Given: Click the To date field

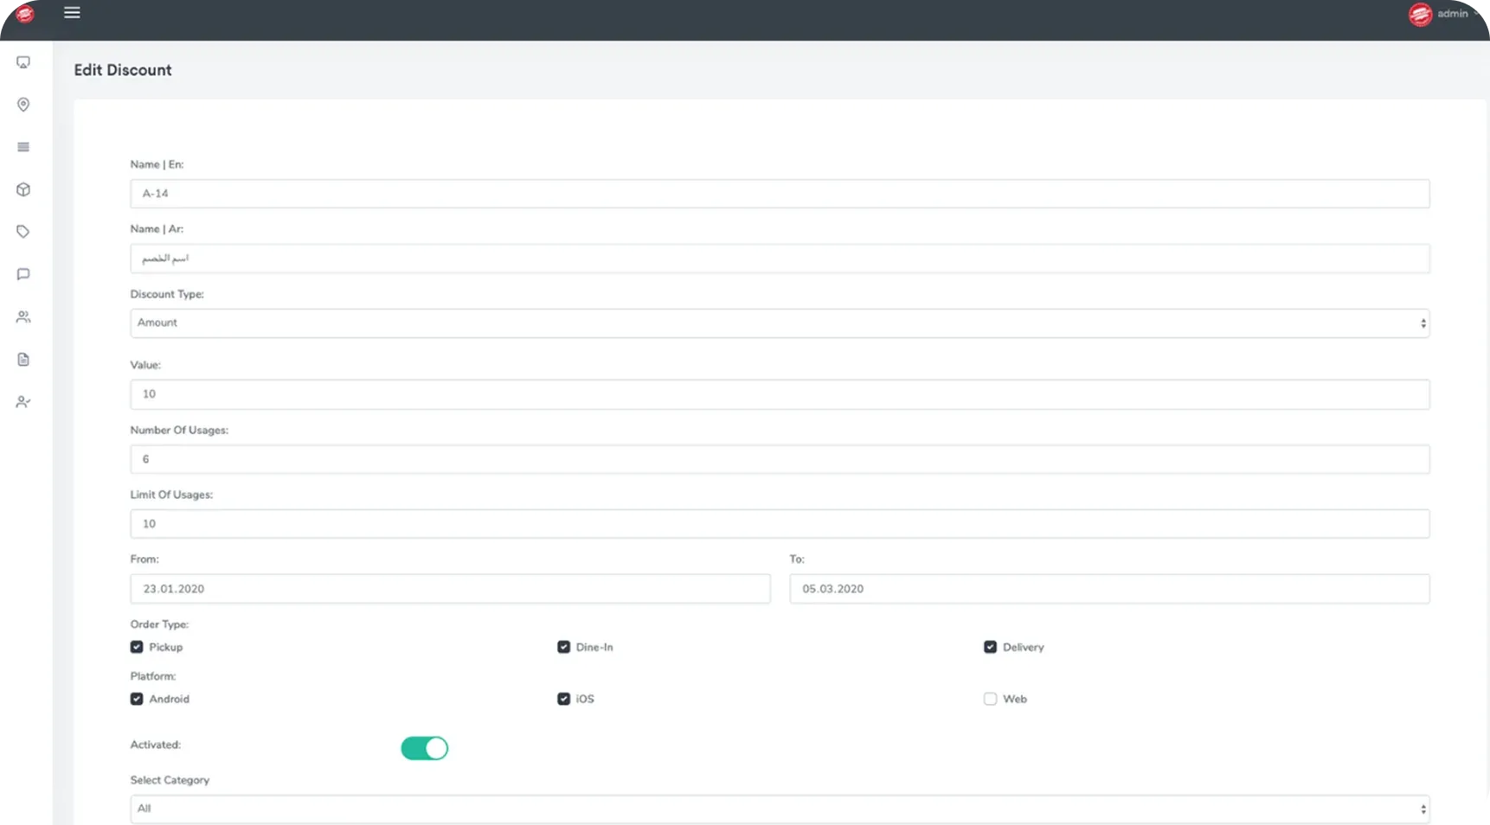Looking at the screenshot, I should (x=1108, y=589).
